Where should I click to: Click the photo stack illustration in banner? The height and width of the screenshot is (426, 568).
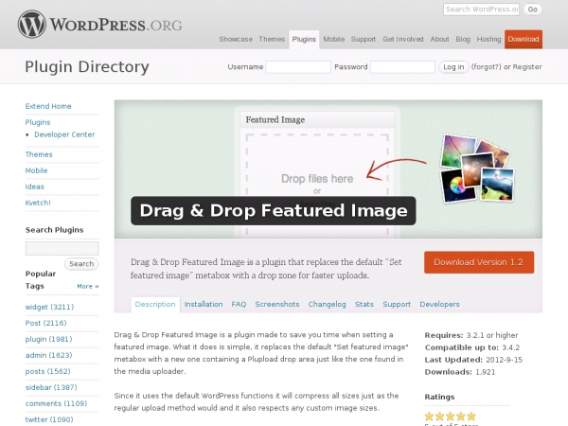[x=477, y=169]
